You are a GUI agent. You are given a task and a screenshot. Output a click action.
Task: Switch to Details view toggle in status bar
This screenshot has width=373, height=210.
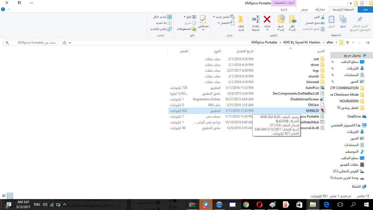click(x=10, y=196)
